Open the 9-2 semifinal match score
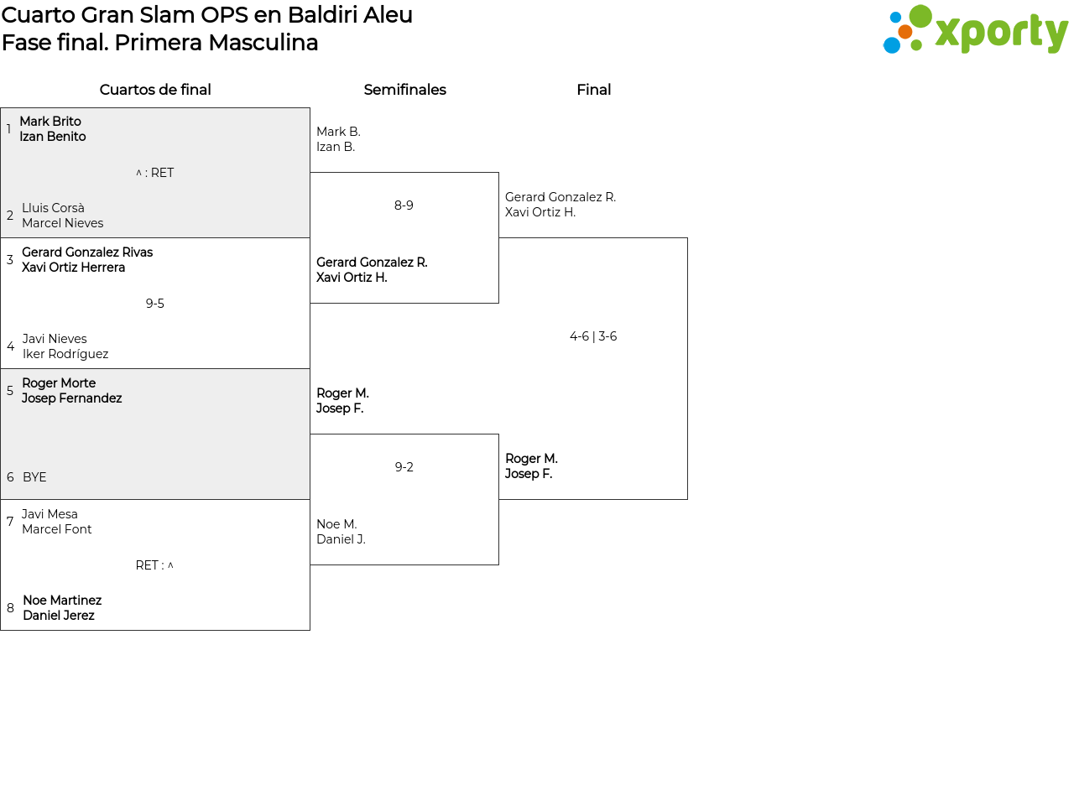 (404, 467)
